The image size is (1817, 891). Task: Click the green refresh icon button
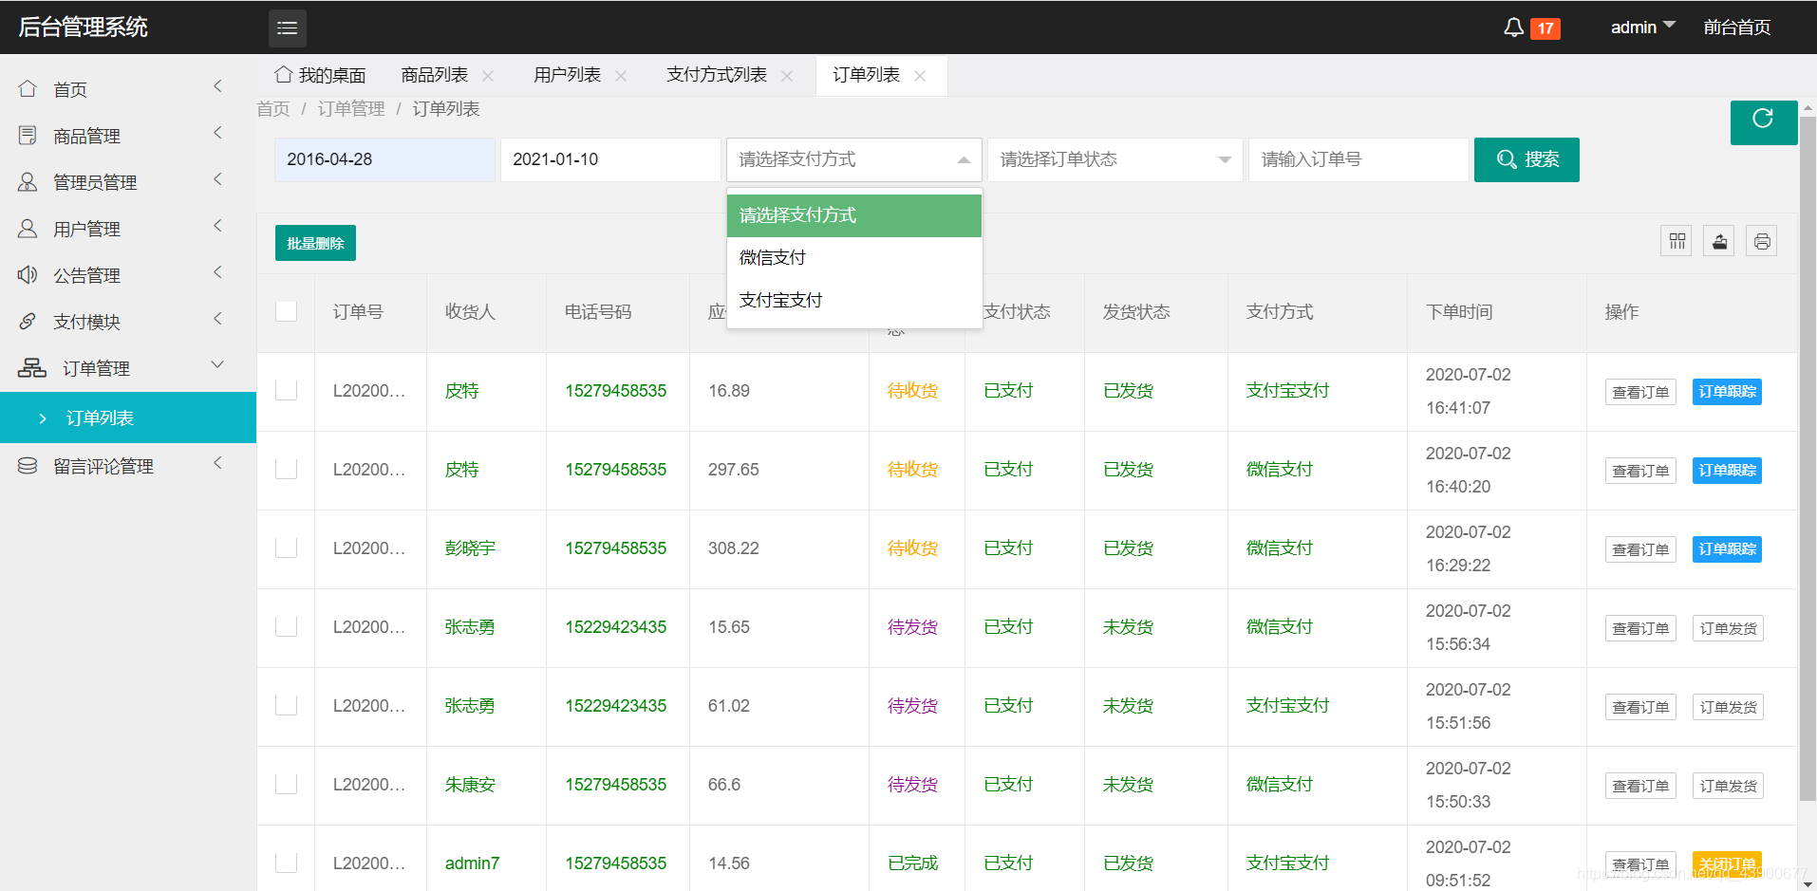tap(1763, 122)
